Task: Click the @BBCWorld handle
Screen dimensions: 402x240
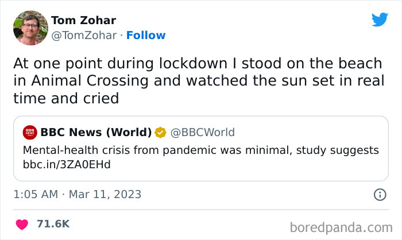Action: [x=202, y=133]
